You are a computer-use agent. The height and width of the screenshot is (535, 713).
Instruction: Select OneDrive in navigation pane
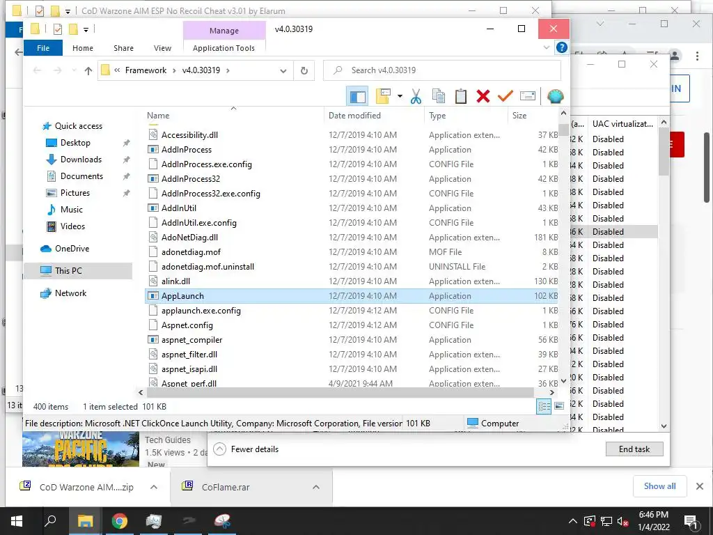[x=72, y=249]
